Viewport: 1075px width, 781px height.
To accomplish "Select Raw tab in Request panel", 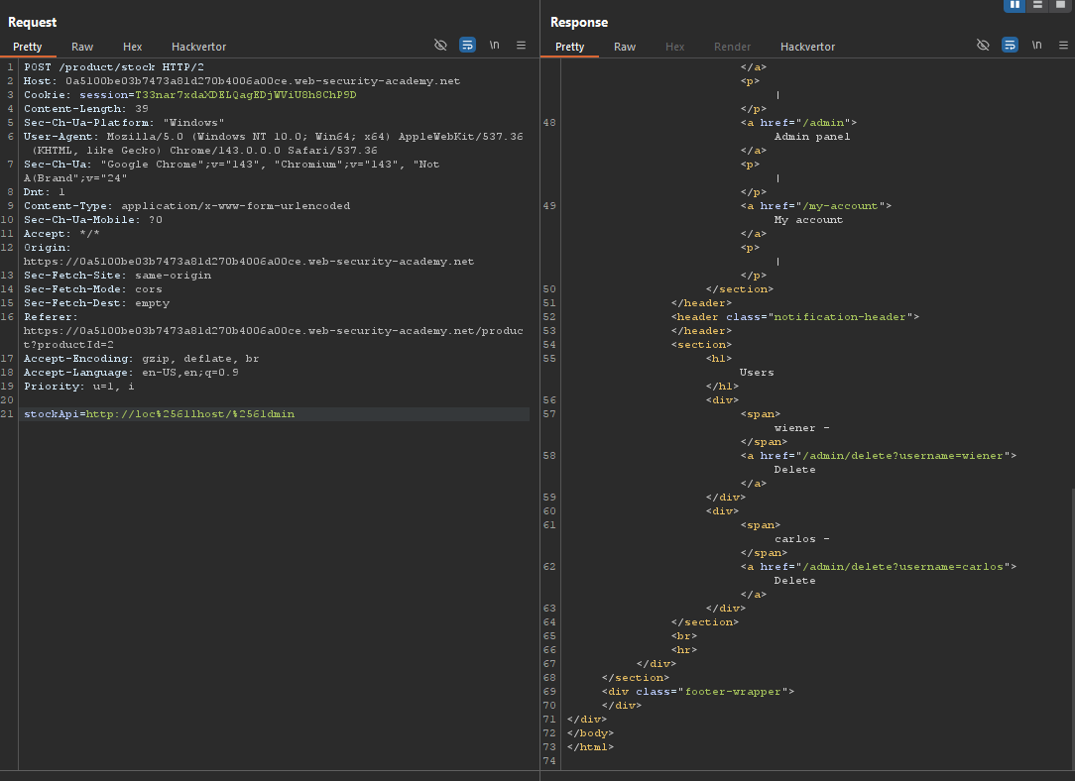I will click(82, 47).
